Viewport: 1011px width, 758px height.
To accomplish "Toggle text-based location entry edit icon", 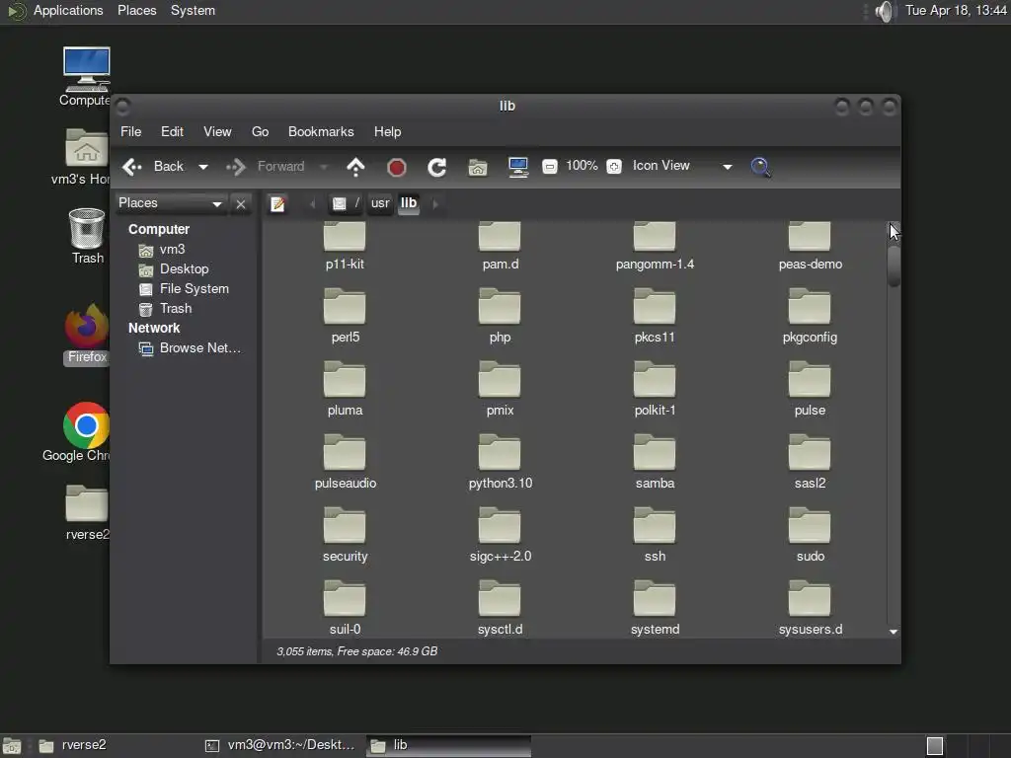I will click(x=278, y=203).
